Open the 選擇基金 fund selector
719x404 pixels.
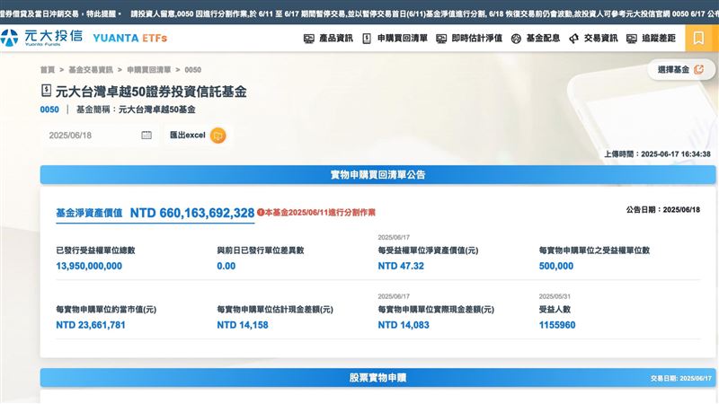(x=679, y=69)
